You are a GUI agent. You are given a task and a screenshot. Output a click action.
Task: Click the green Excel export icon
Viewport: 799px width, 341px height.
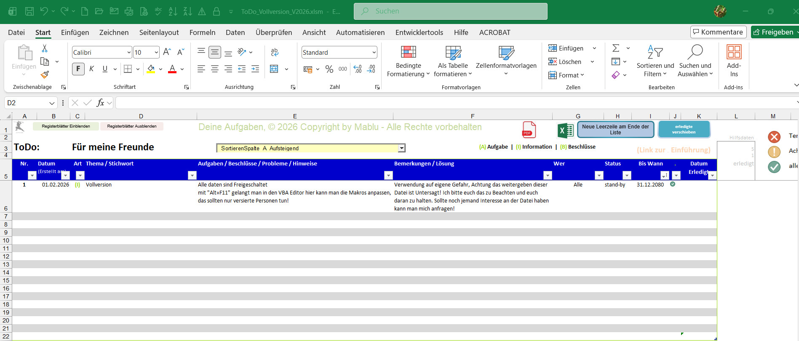(x=565, y=131)
